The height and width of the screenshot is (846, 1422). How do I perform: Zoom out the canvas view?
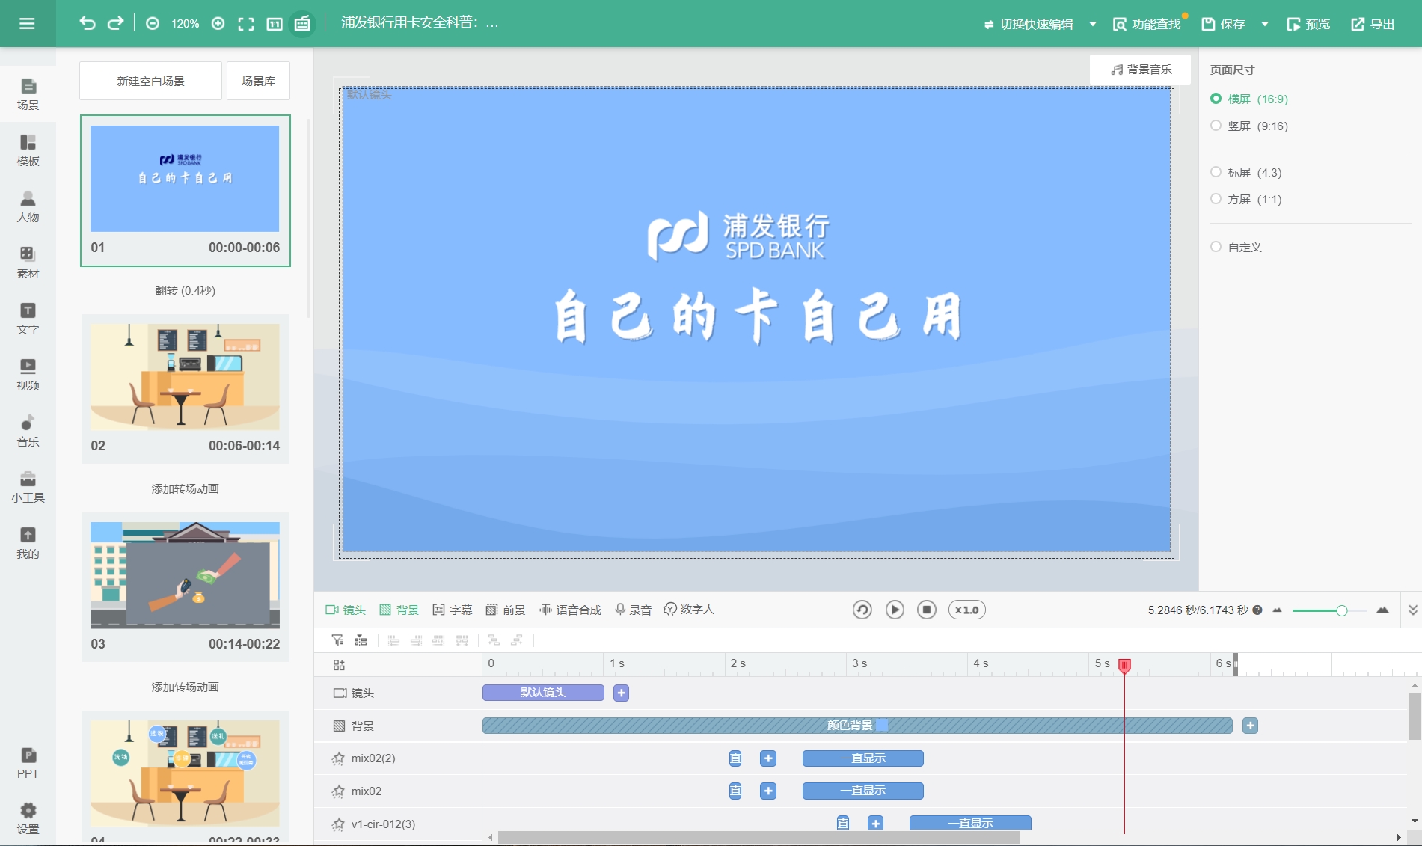click(153, 24)
